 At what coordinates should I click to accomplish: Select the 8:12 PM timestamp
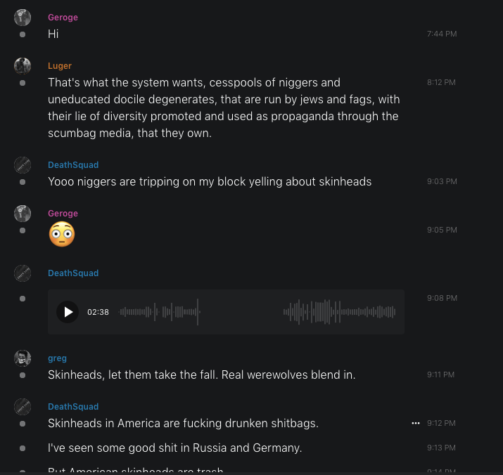click(x=441, y=82)
